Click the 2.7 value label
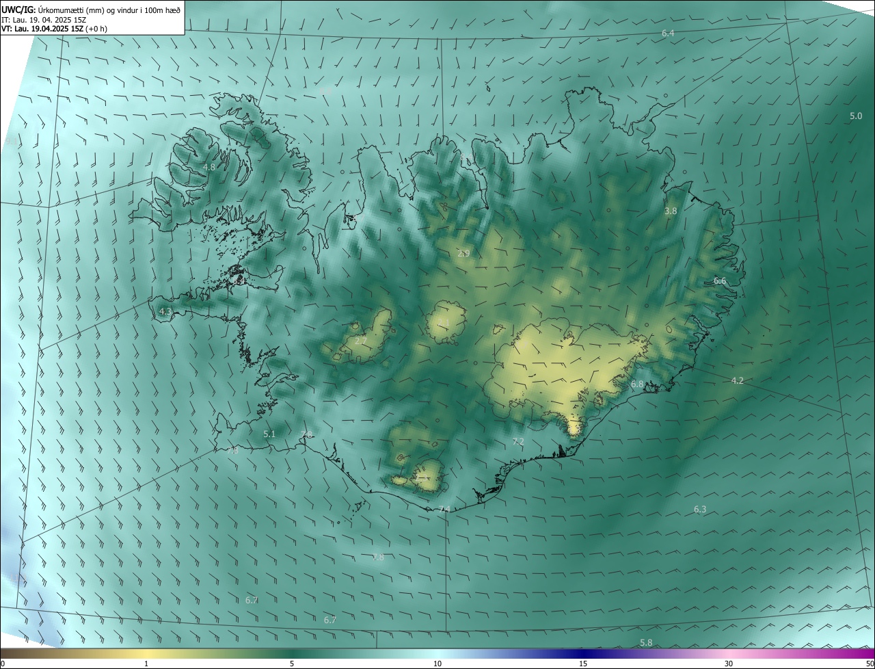Viewport: 875px width, 669px height. pyautogui.click(x=361, y=341)
